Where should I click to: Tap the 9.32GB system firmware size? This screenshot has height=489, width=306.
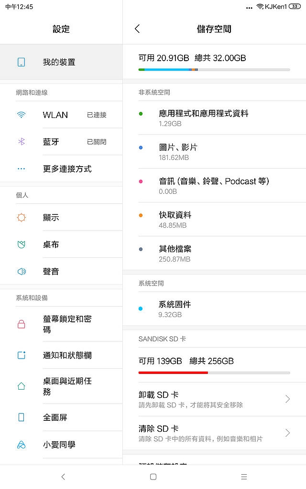170,315
